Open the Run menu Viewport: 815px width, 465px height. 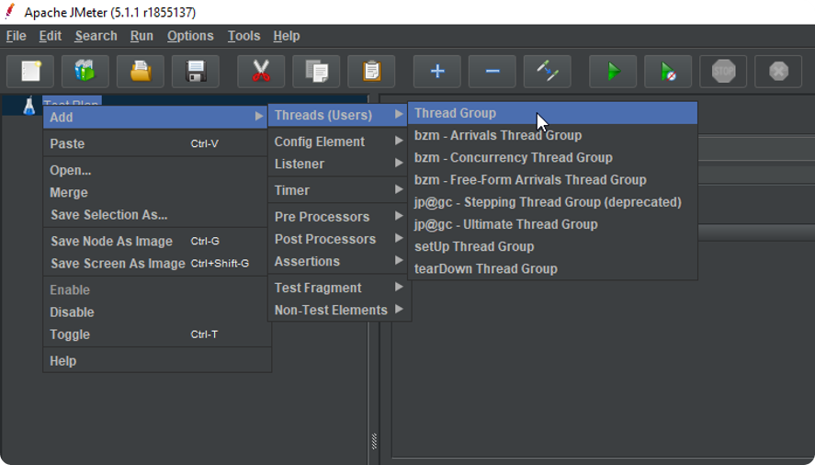[141, 36]
